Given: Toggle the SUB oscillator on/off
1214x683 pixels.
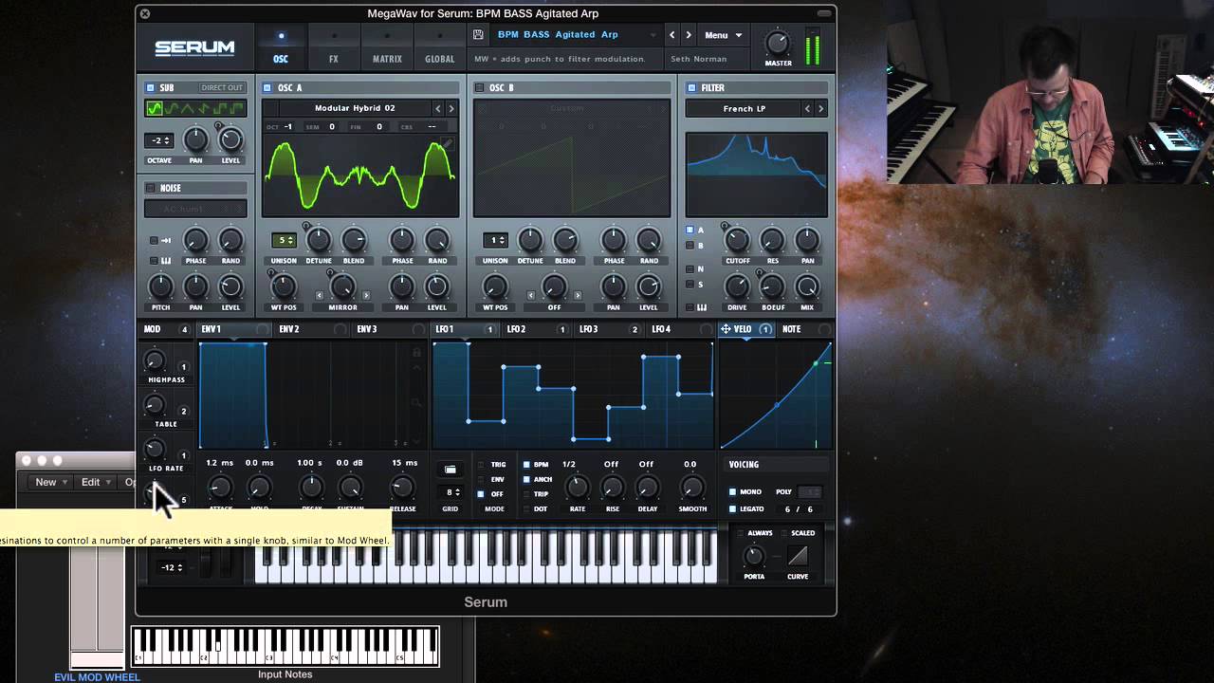Looking at the screenshot, I should pos(150,87).
